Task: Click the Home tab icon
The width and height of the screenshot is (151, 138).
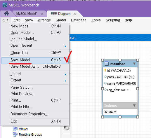Action: pos(6,13)
